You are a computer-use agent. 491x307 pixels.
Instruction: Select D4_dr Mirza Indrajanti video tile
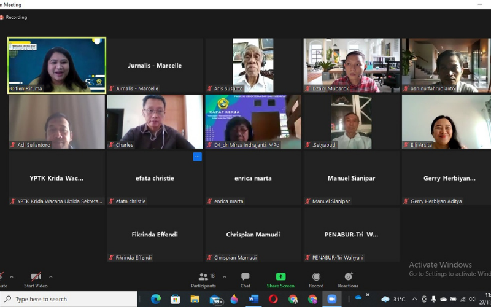coord(253,122)
